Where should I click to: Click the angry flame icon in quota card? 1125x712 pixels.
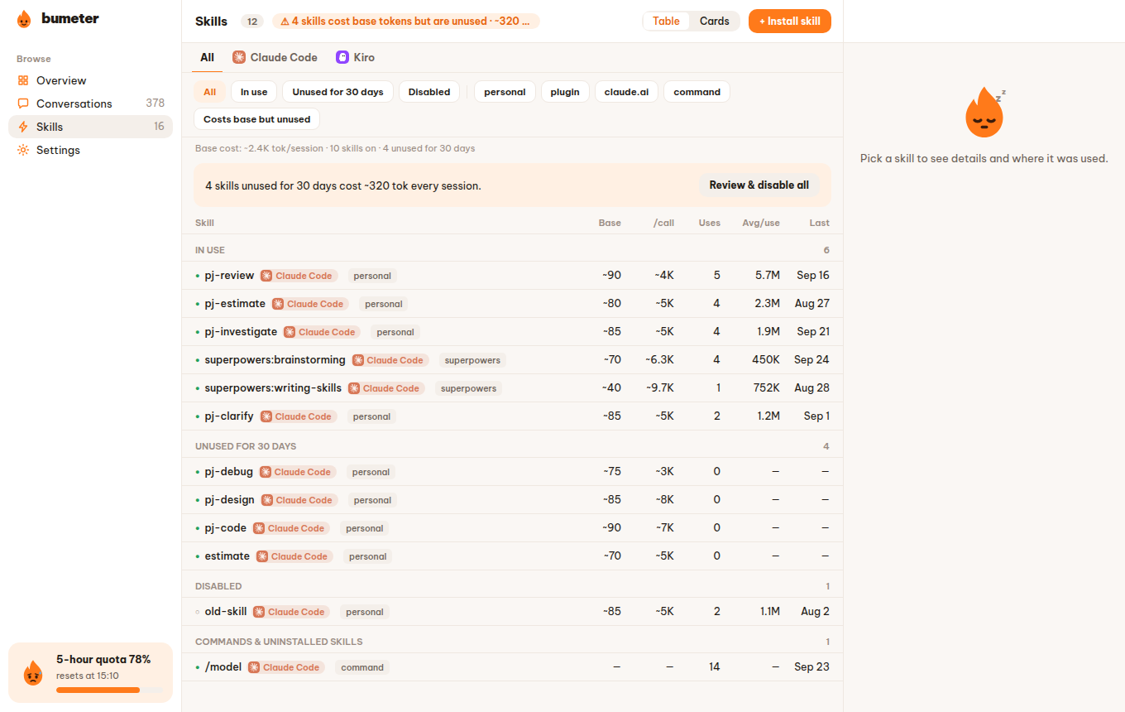33,673
